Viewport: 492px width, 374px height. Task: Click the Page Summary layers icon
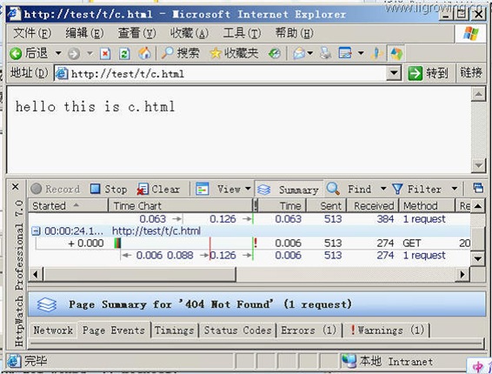pyautogui.click(x=46, y=304)
